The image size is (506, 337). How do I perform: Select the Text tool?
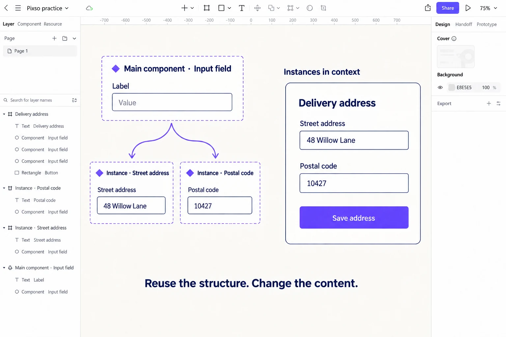pos(241,8)
